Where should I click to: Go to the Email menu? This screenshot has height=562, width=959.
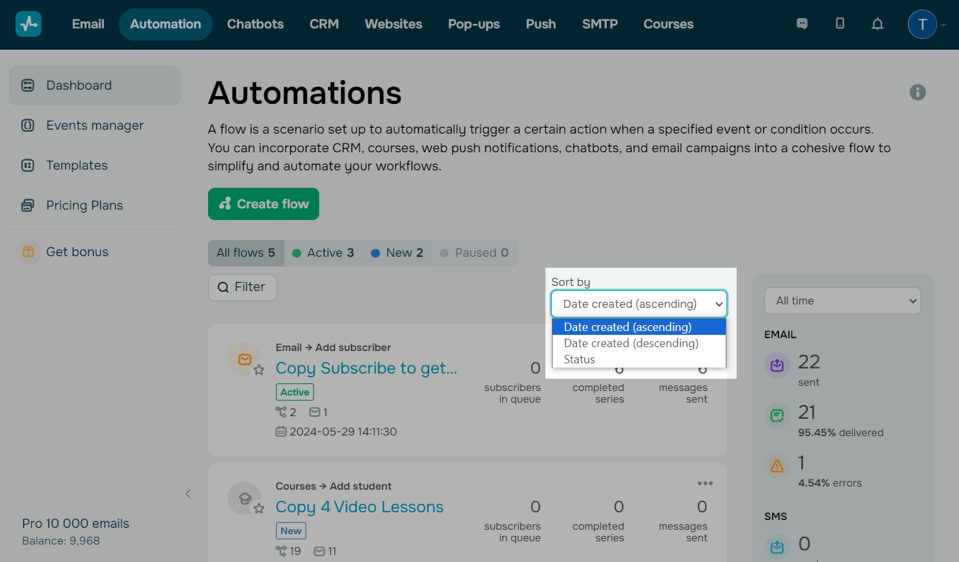[x=88, y=24]
